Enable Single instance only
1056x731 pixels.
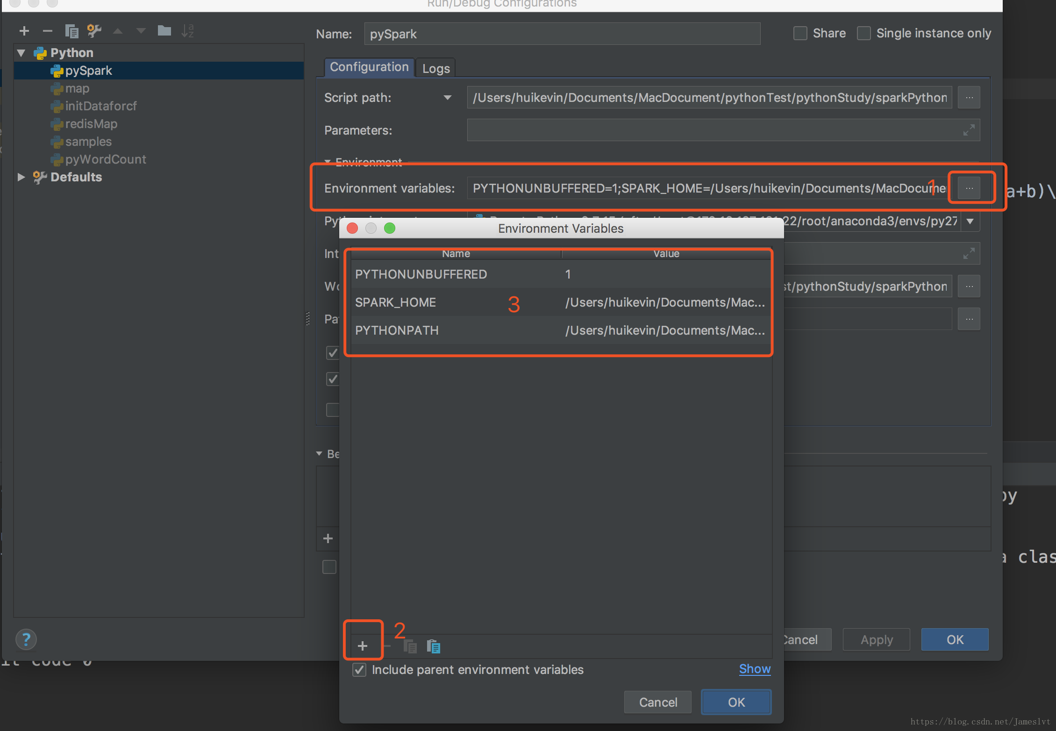pyautogui.click(x=863, y=33)
